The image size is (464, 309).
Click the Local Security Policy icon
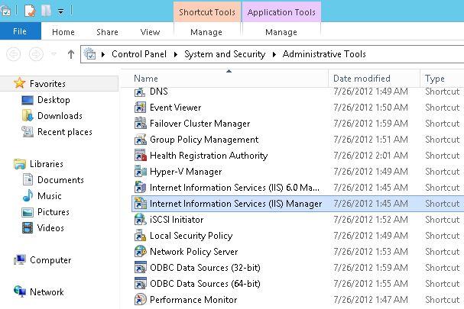(x=140, y=236)
